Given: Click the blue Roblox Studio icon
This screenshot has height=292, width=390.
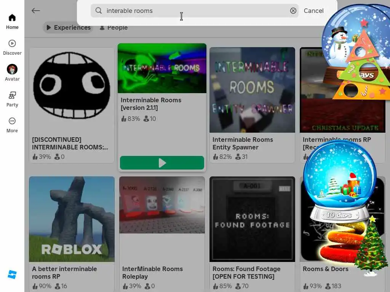Looking at the screenshot, I should pyautogui.click(x=12, y=275).
